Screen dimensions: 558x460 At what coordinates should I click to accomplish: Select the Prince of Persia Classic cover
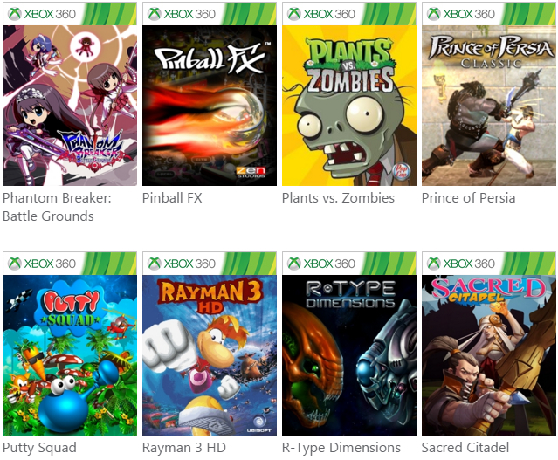[x=489, y=105]
